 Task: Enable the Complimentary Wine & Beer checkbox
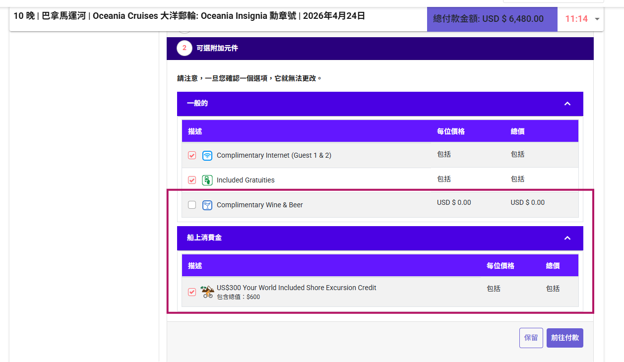tap(192, 205)
